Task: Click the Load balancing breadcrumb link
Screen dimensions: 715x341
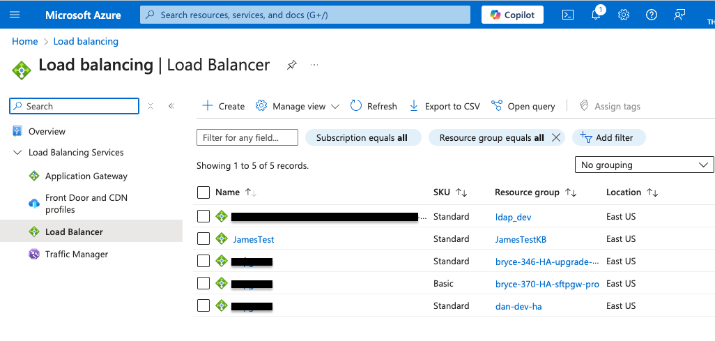Action: pos(86,42)
